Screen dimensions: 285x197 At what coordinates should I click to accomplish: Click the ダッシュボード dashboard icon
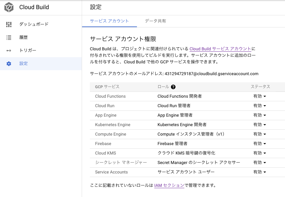pyautogui.click(x=9, y=25)
